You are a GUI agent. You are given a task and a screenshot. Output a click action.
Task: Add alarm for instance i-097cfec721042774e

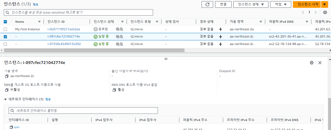pos(221,37)
